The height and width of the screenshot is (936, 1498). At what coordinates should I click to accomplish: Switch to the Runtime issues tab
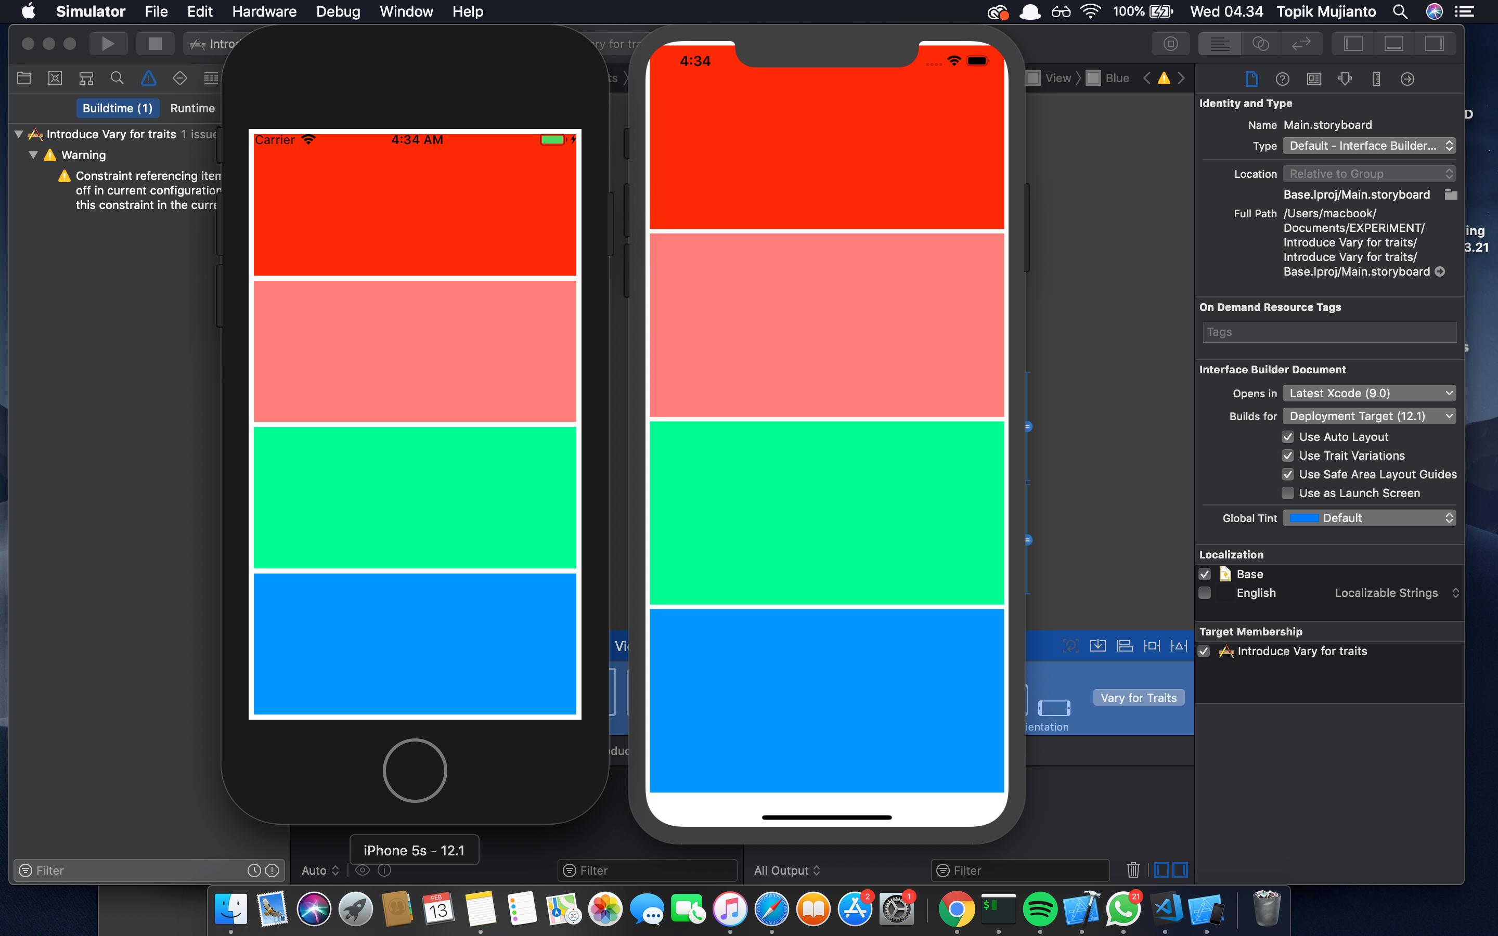pyautogui.click(x=192, y=108)
